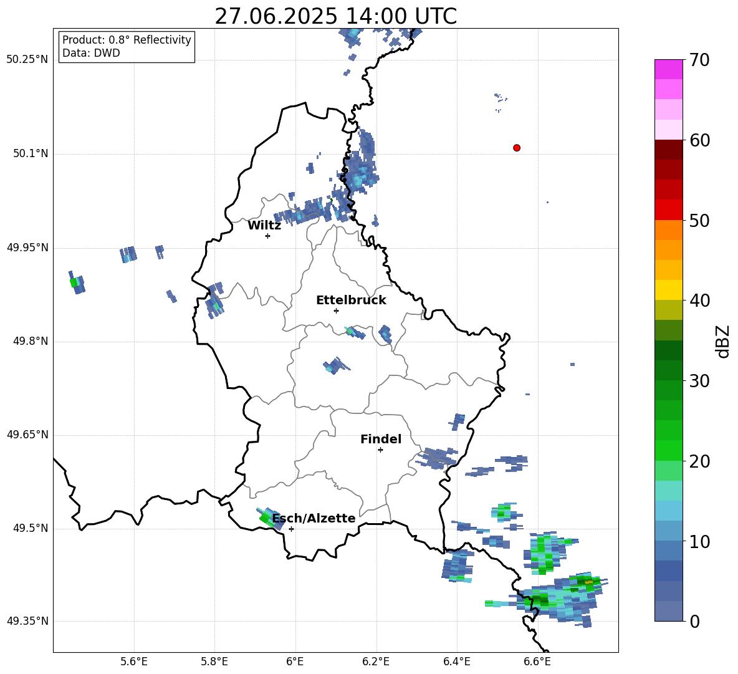Click the 50.1°N latitude label

click(31, 153)
